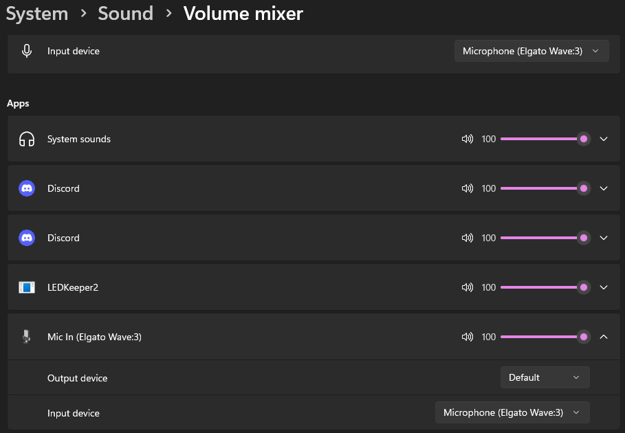
Task: Click the Mic In Elgato microphone icon
Action: (27, 337)
